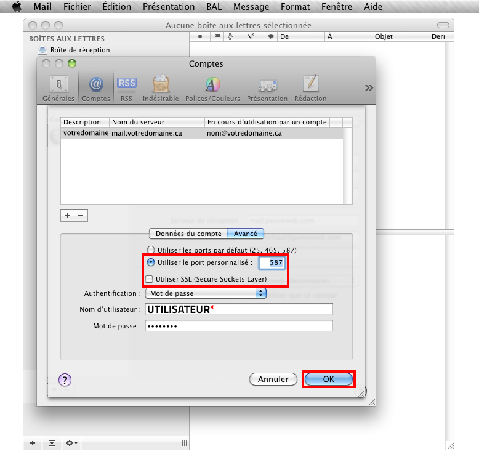The width and height of the screenshot is (479, 451).
Task: Click the sidebar width grip handle
Action: [184, 443]
